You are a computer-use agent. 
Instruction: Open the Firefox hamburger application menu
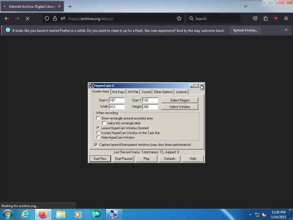tap(286, 18)
